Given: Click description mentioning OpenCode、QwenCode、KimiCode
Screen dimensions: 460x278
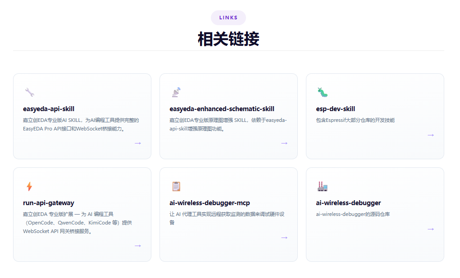Looking at the screenshot, I should tap(77, 223).
